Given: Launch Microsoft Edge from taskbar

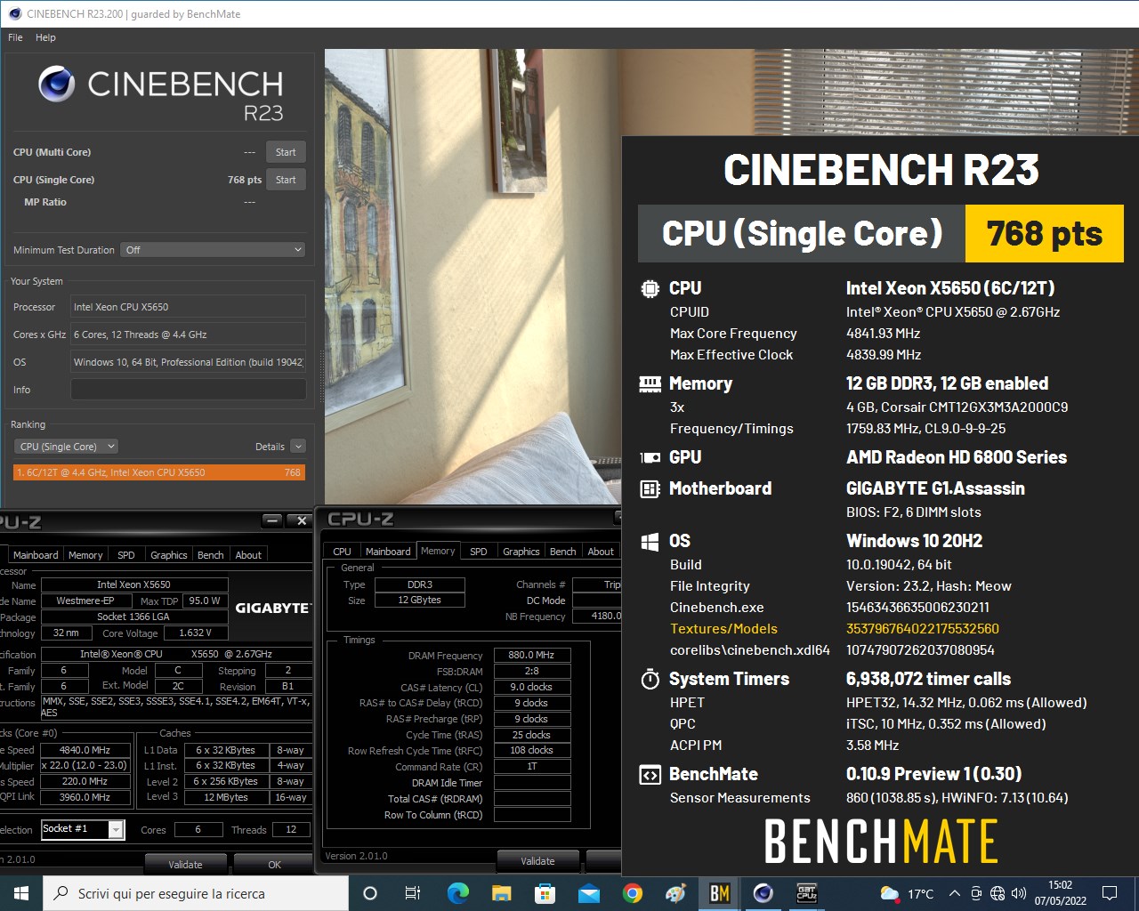Looking at the screenshot, I should click(457, 893).
